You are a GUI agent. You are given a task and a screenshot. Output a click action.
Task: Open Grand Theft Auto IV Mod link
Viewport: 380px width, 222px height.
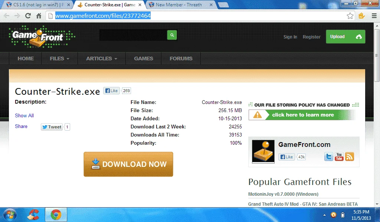coord(303,204)
